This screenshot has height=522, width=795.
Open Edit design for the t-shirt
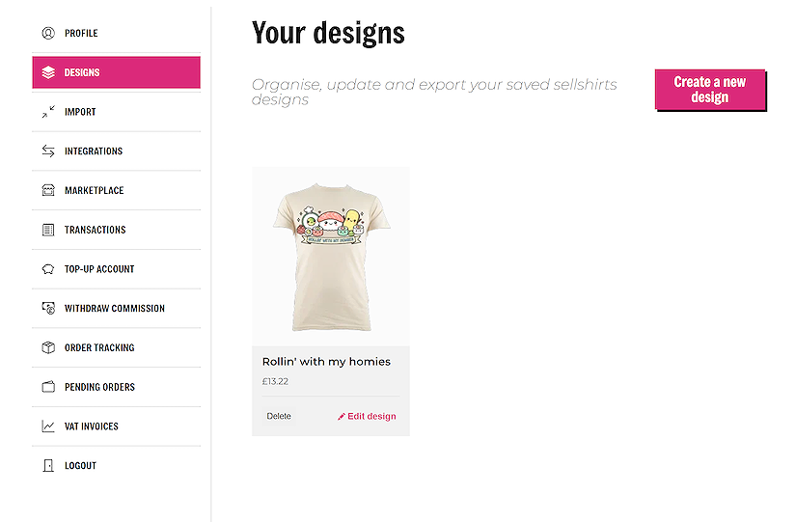tap(367, 417)
